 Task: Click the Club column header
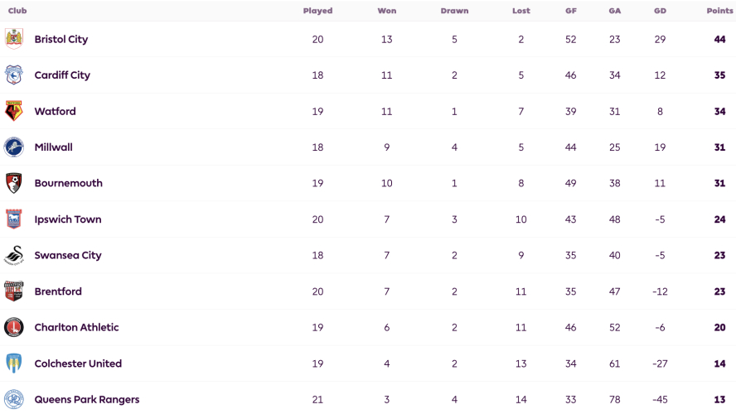[x=17, y=11]
